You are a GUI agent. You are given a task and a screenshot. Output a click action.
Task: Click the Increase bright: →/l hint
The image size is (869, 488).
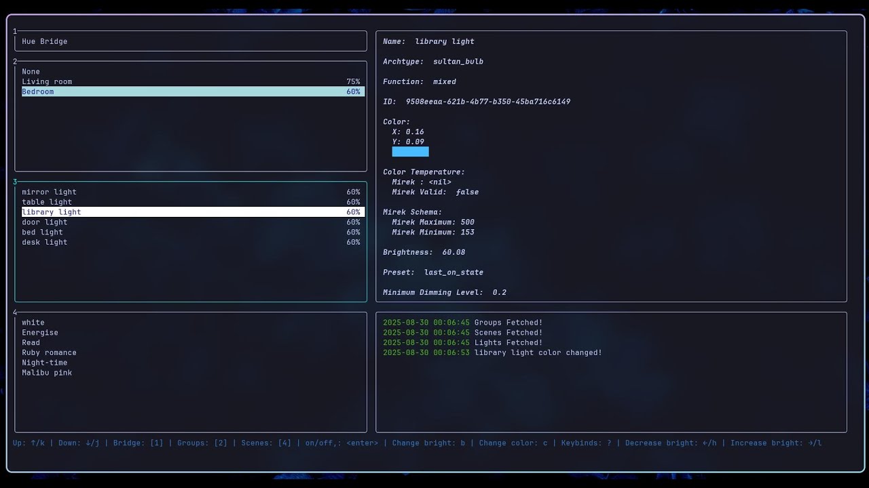tap(776, 443)
